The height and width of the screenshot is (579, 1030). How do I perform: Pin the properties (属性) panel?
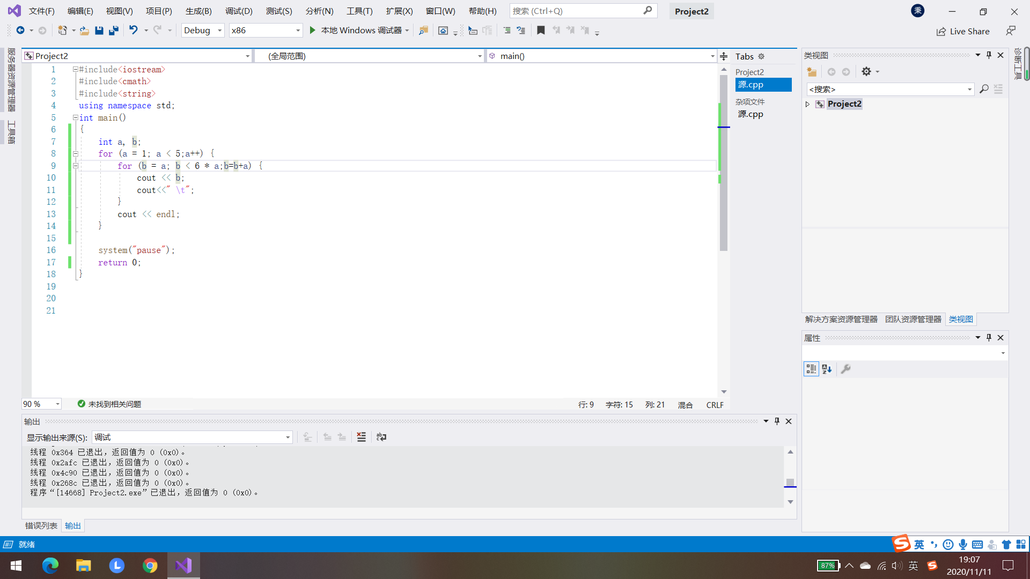coord(989,338)
